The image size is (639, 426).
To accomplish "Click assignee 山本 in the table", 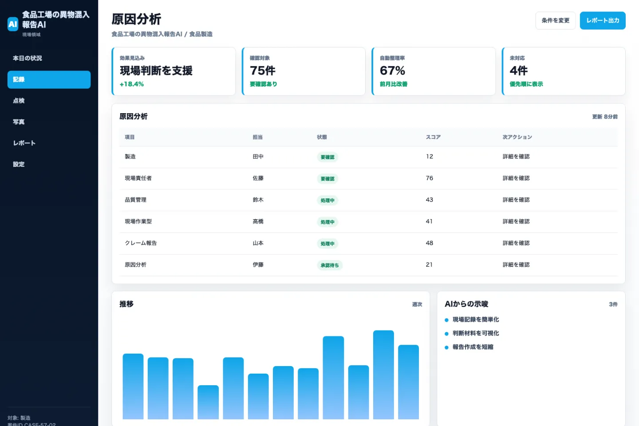I will 258,243.
